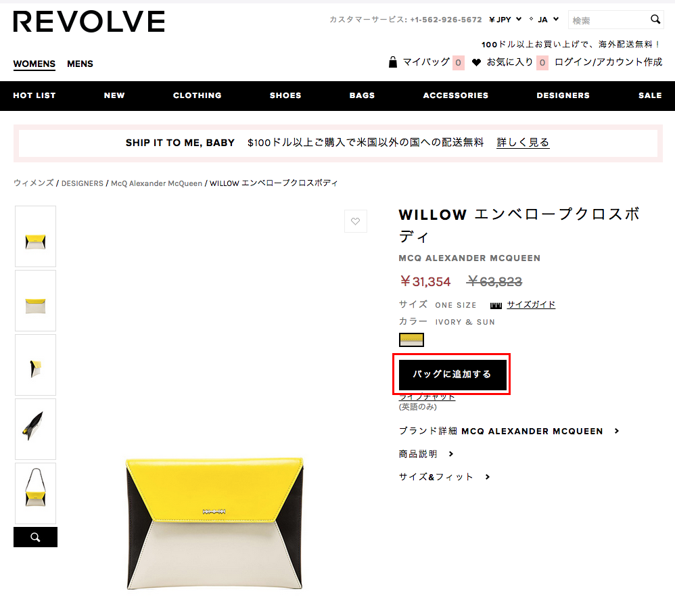Viewport: 675px width, 602px height.
Task: View thumbnail of bag with shoulder strap
Action: [x=35, y=494]
